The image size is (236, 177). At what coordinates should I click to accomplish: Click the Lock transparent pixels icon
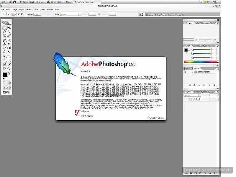click(190, 99)
